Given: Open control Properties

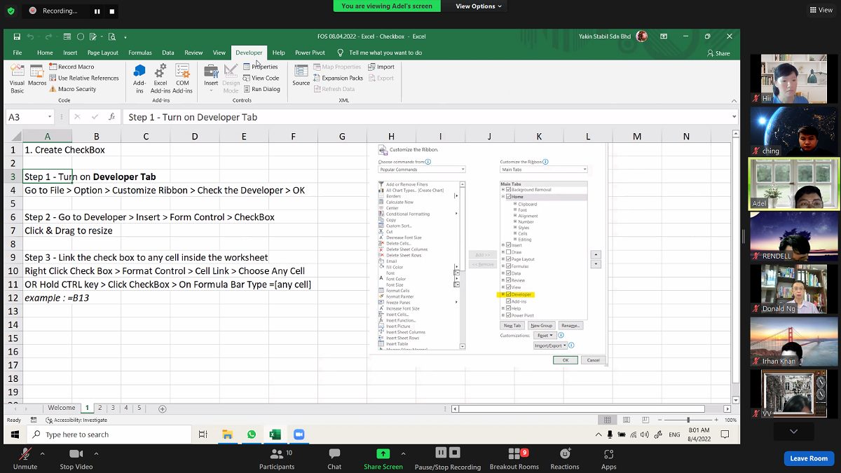Looking at the screenshot, I should coord(261,67).
